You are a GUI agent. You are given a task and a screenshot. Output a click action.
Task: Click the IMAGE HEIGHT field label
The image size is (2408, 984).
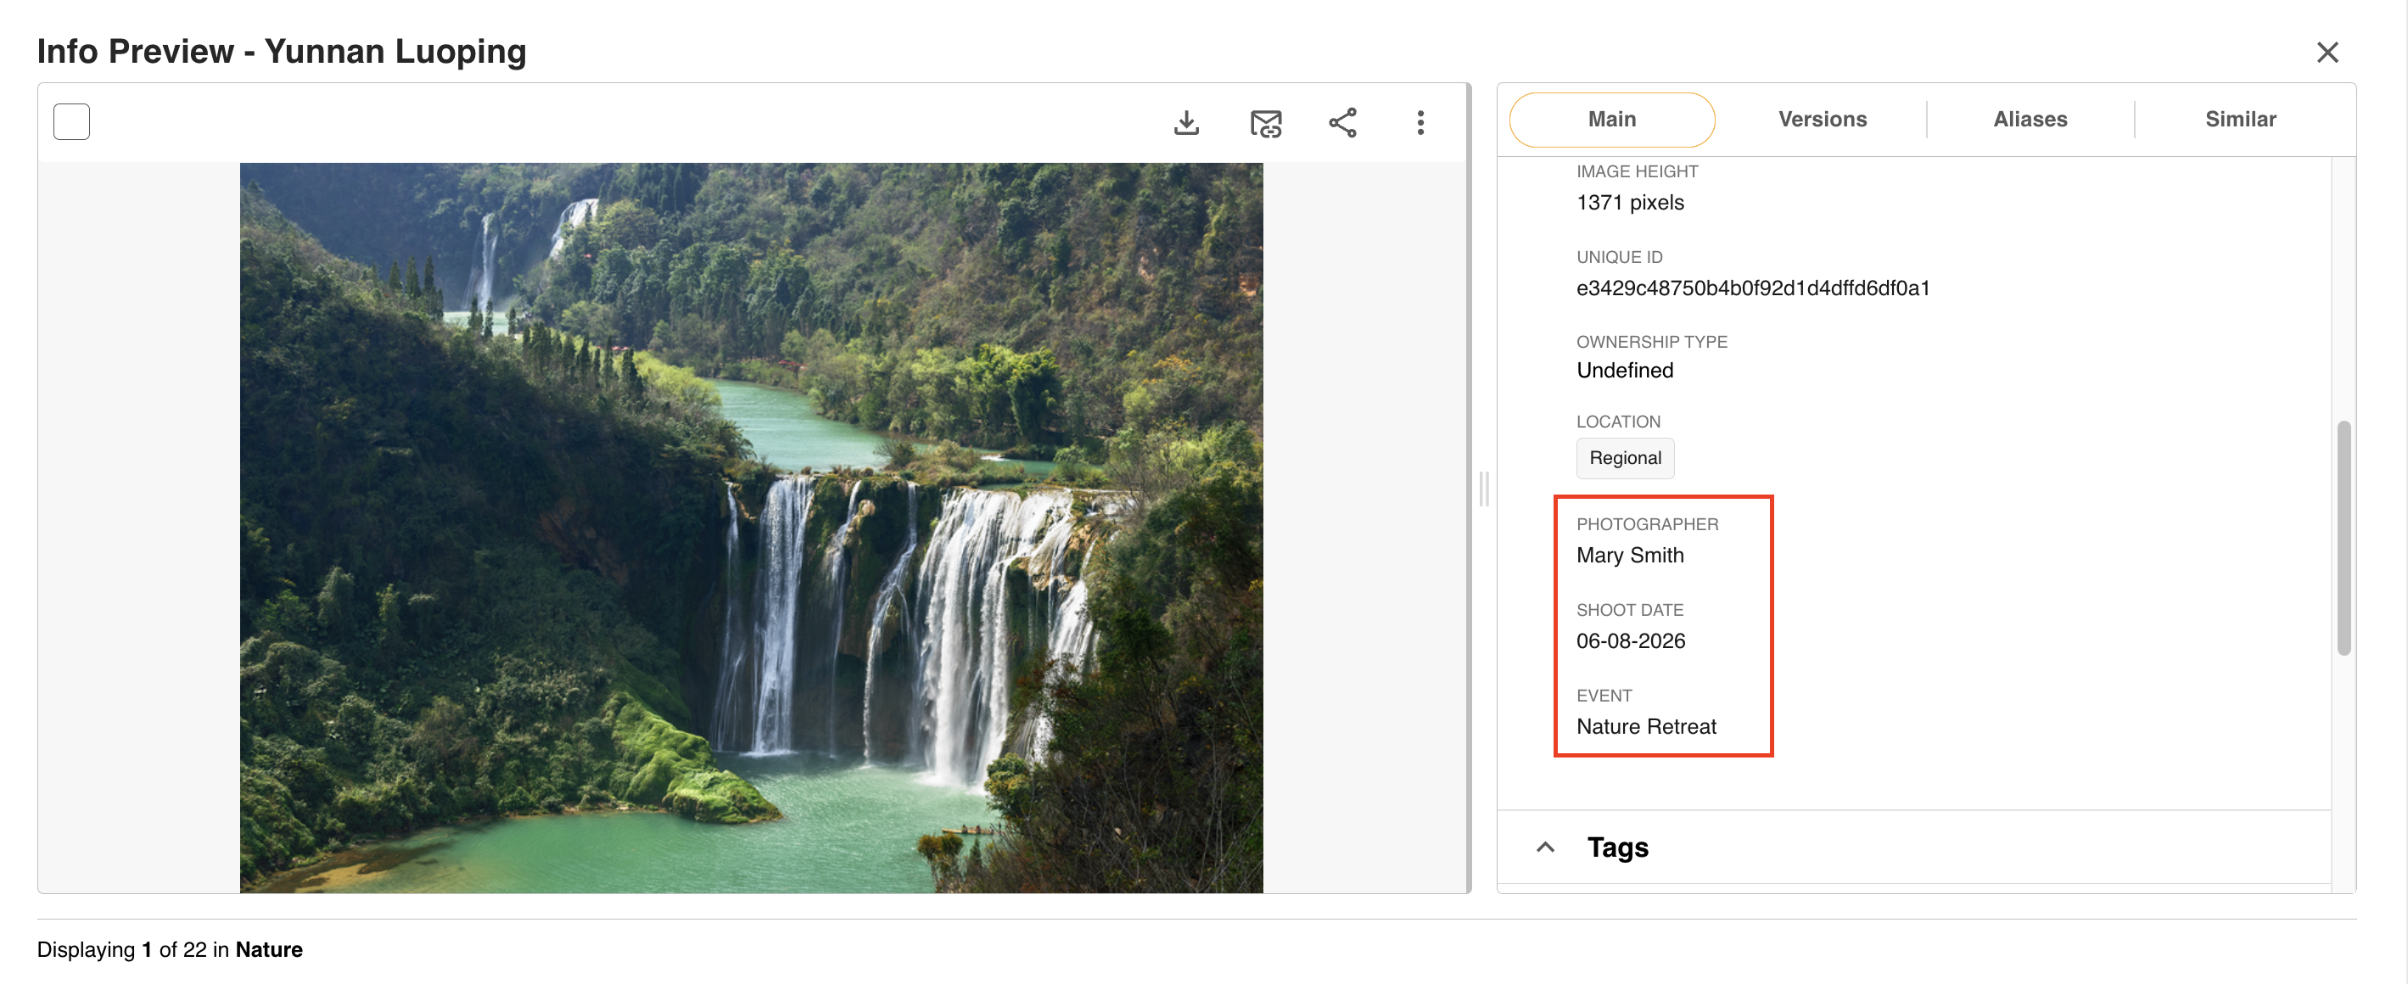[1636, 172]
